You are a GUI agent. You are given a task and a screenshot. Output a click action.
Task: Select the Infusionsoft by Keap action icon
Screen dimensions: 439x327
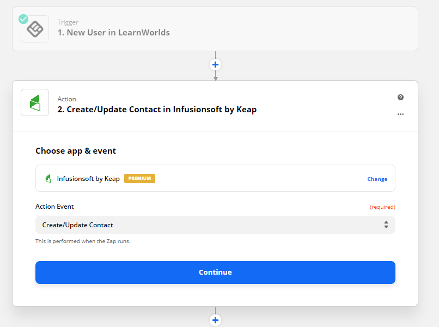[34, 102]
